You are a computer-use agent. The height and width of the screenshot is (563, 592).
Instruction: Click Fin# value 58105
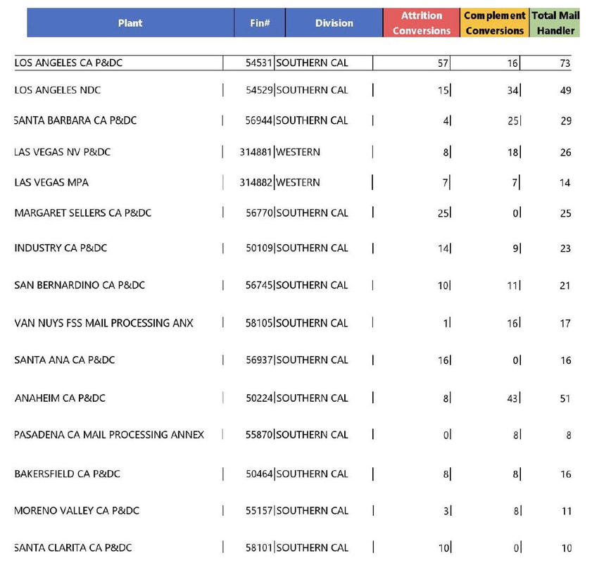click(259, 323)
